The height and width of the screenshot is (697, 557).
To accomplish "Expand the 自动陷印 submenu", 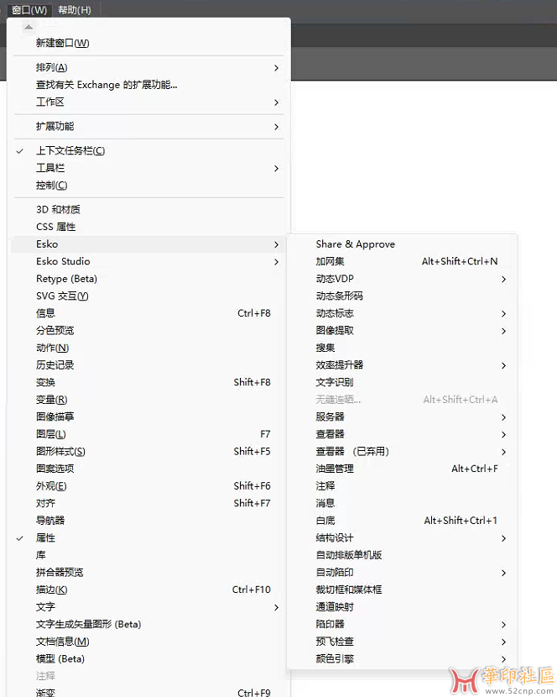I will [402, 573].
